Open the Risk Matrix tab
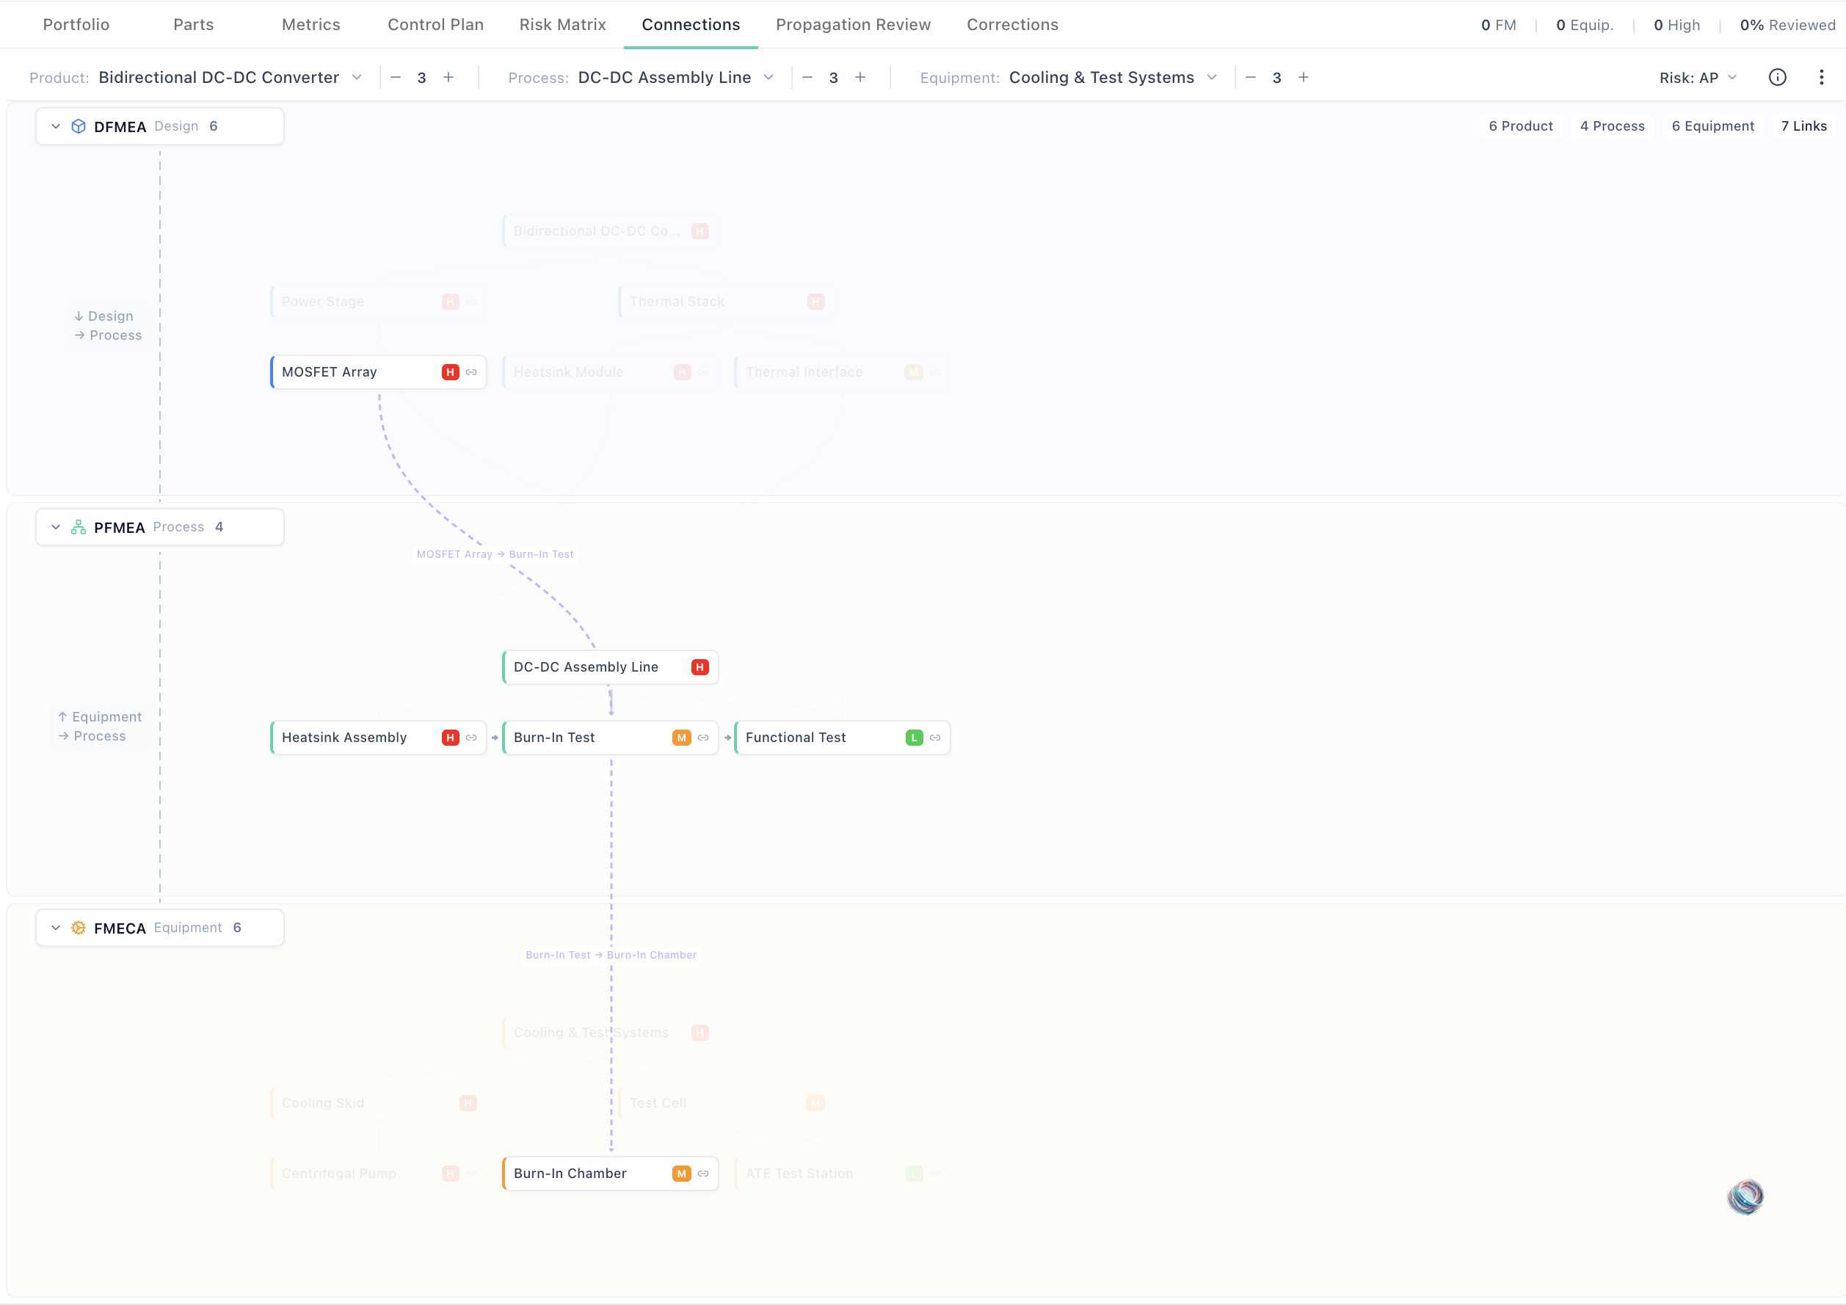This screenshot has height=1305, width=1846. (x=563, y=25)
